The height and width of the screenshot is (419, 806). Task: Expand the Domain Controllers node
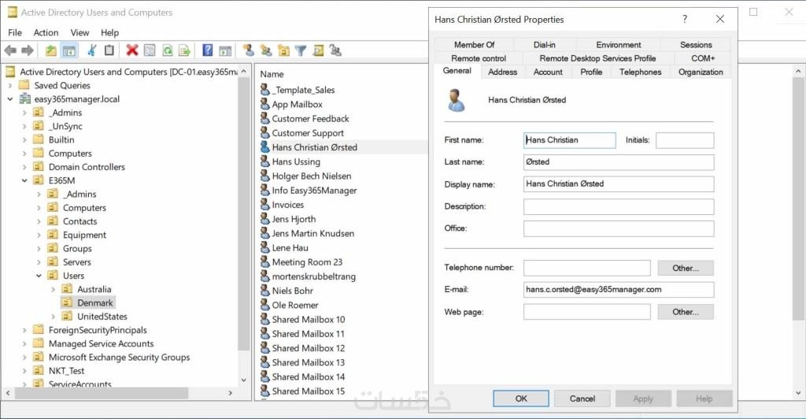point(24,167)
